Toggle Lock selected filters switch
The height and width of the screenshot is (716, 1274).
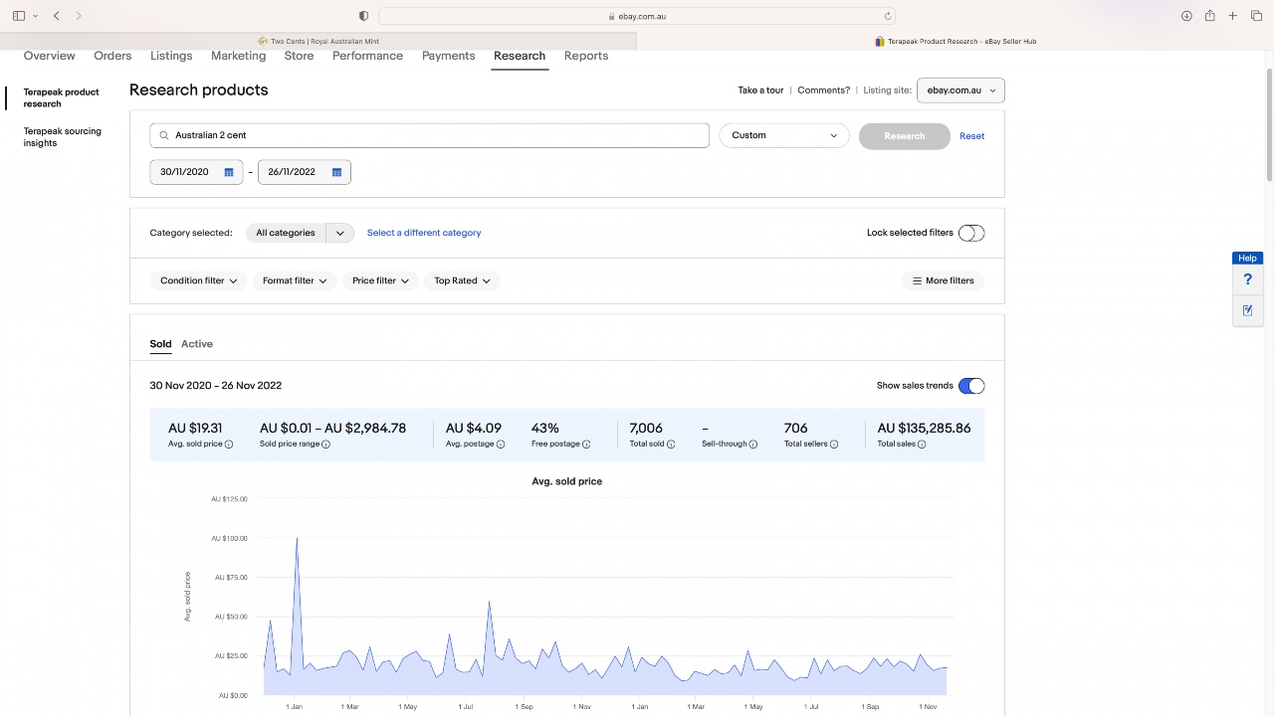971,233
